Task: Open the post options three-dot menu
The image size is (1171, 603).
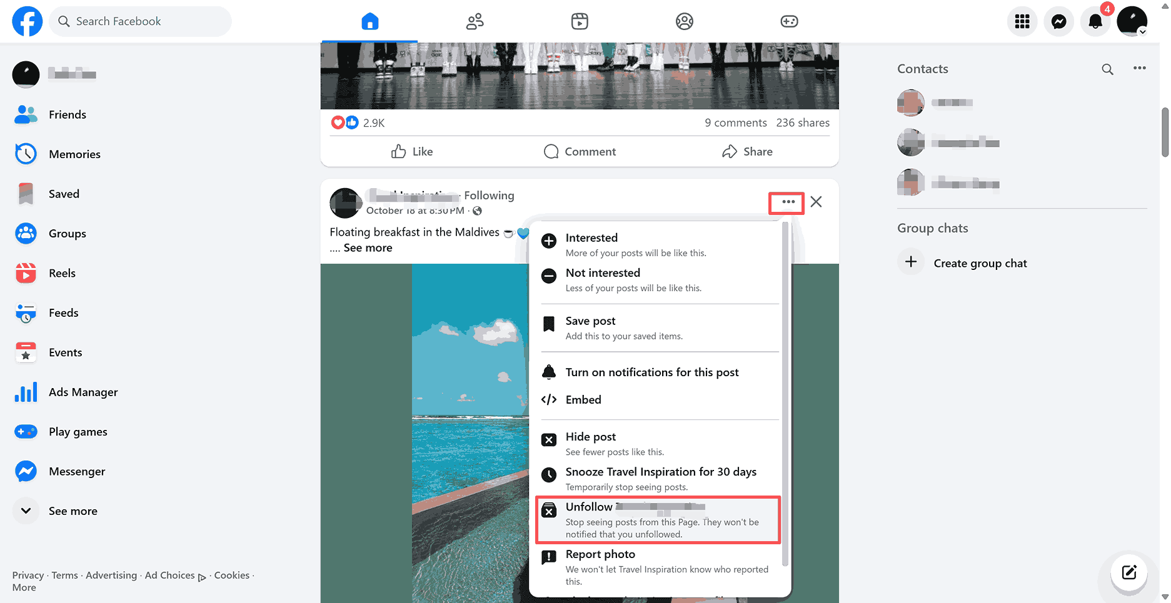Action: [x=788, y=202]
